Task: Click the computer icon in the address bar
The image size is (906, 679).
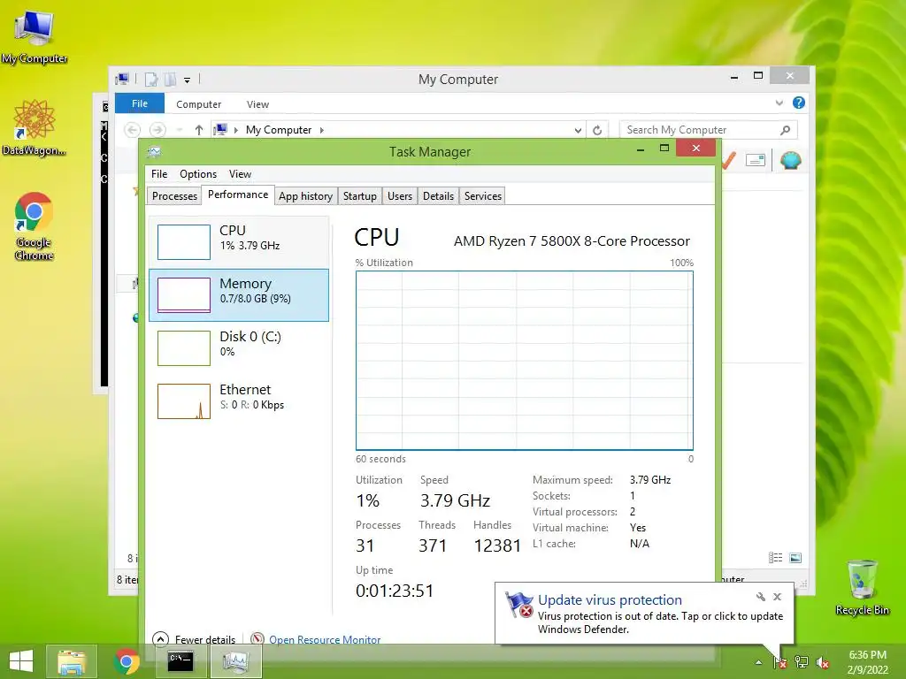Action: (x=220, y=130)
